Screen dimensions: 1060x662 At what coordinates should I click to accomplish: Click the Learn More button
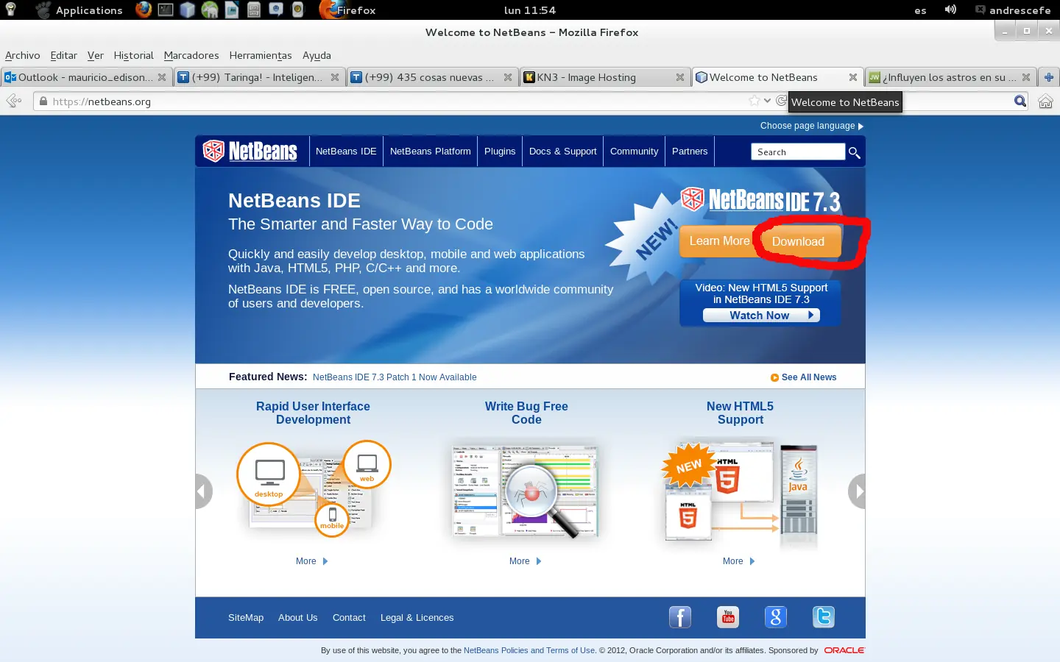pos(719,241)
